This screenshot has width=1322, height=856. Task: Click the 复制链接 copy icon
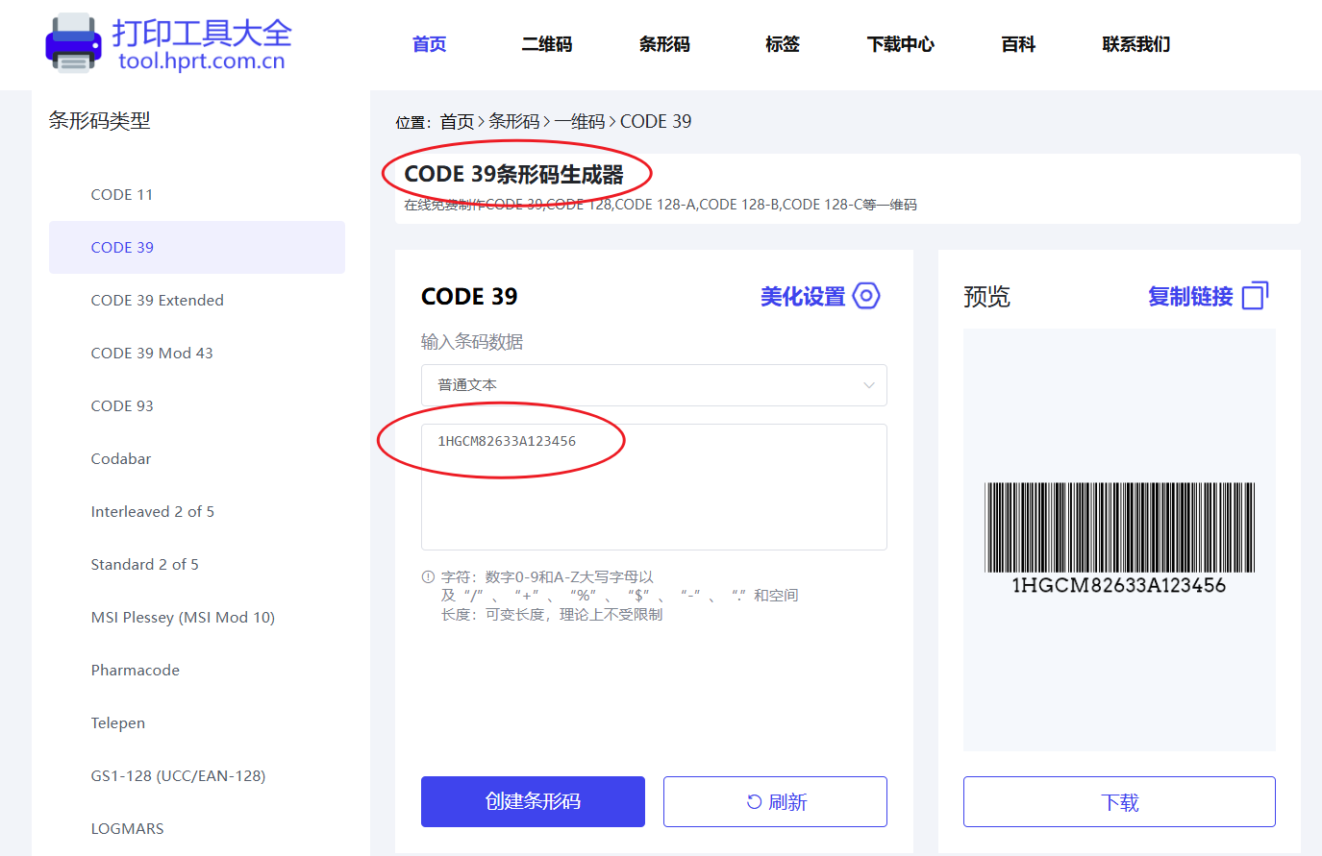tap(1256, 296)
